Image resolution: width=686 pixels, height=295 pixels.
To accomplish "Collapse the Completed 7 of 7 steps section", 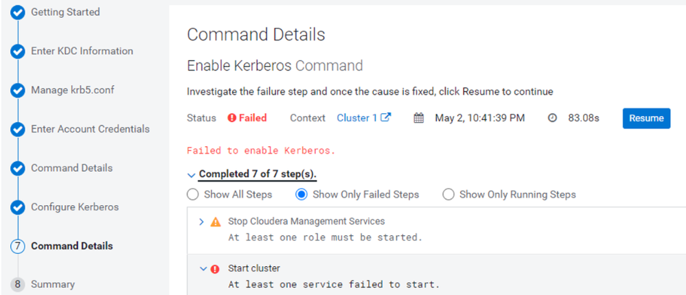I will 191,175.
